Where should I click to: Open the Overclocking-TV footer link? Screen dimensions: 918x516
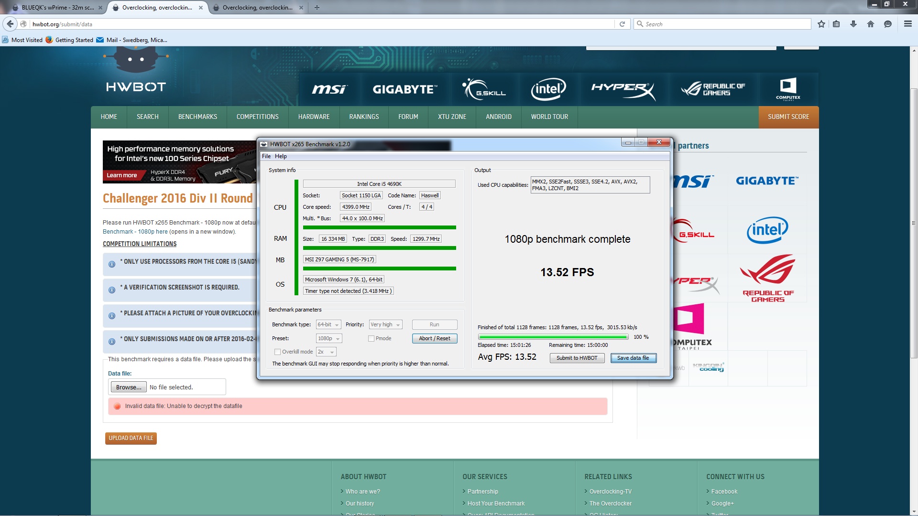click(610, 491)
